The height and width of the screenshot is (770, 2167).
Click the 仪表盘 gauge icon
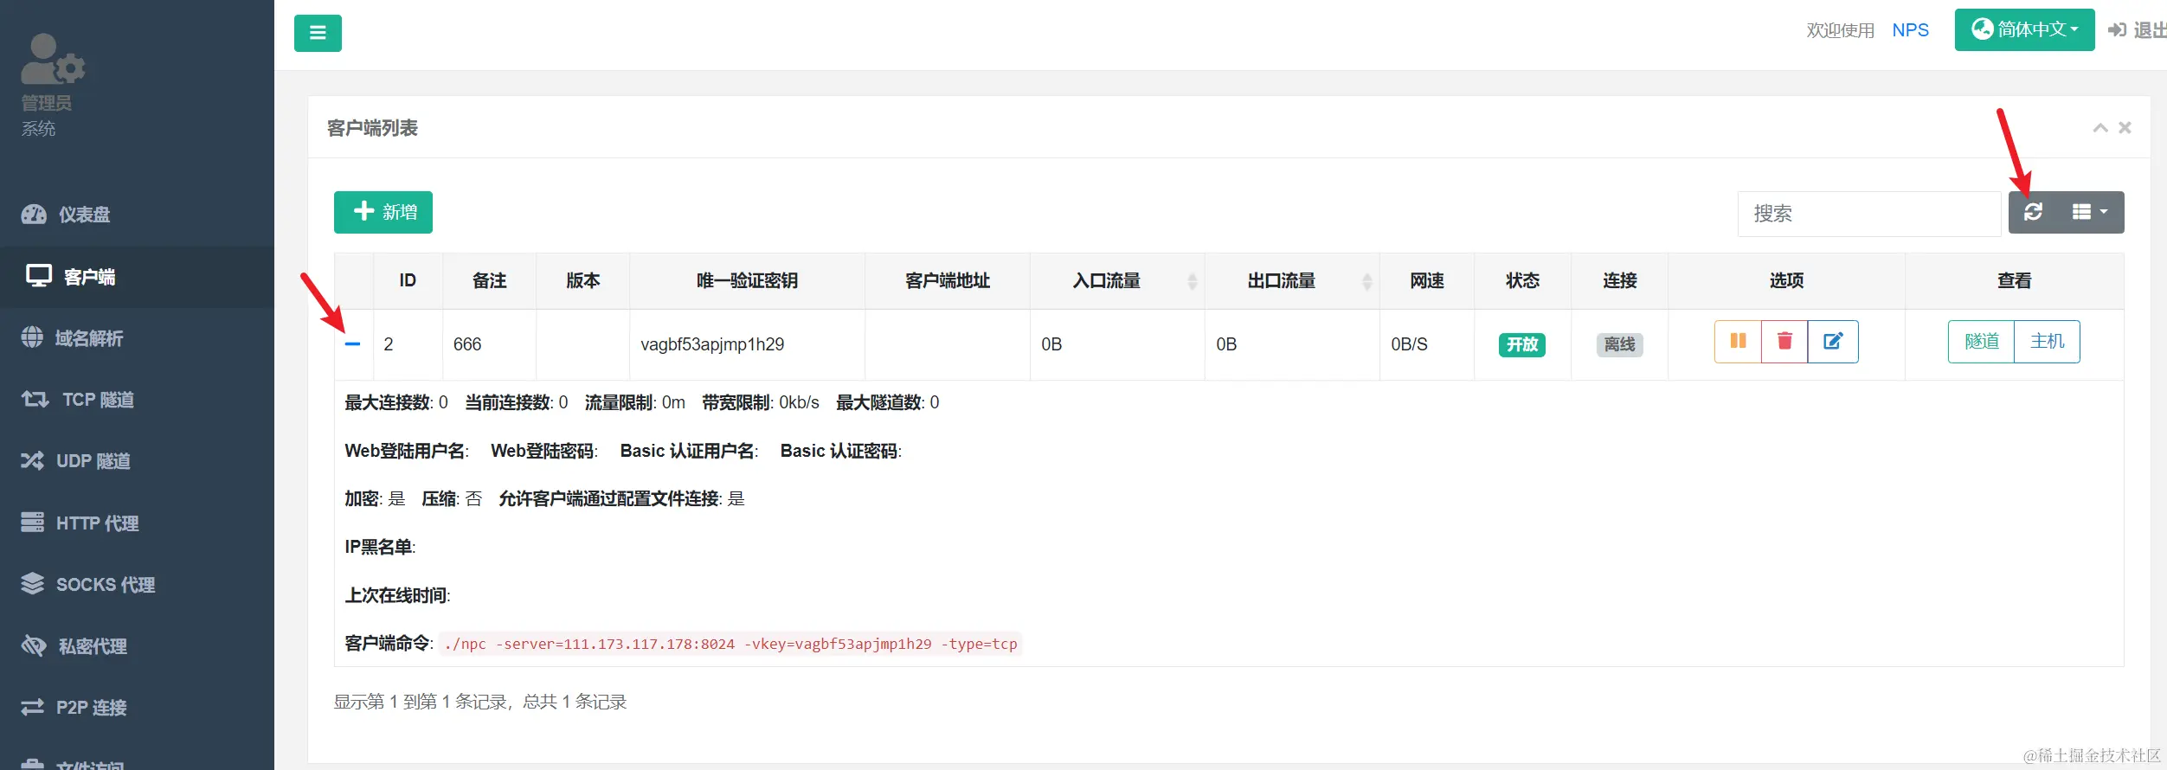(x=34, y=215)
